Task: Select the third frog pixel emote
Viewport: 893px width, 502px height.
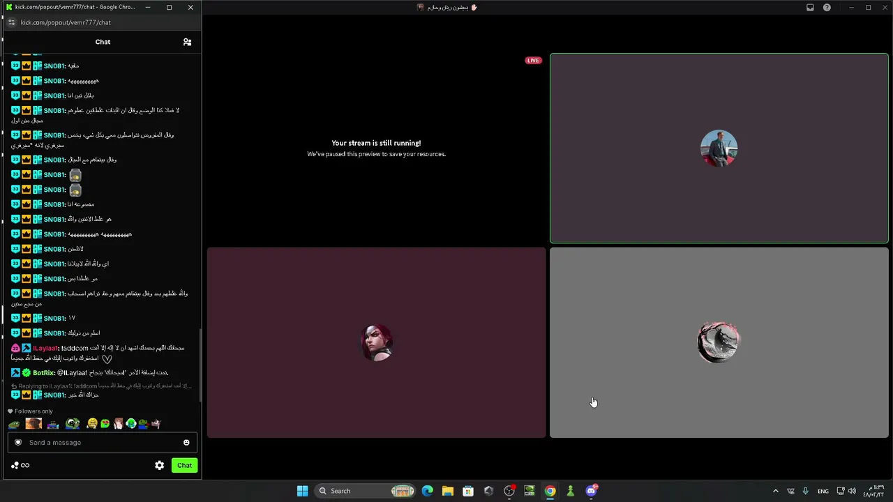Action: [53, 424]
